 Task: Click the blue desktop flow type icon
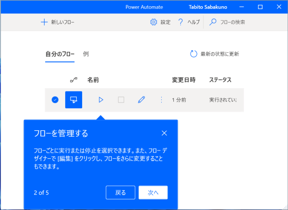pos(73,100)
